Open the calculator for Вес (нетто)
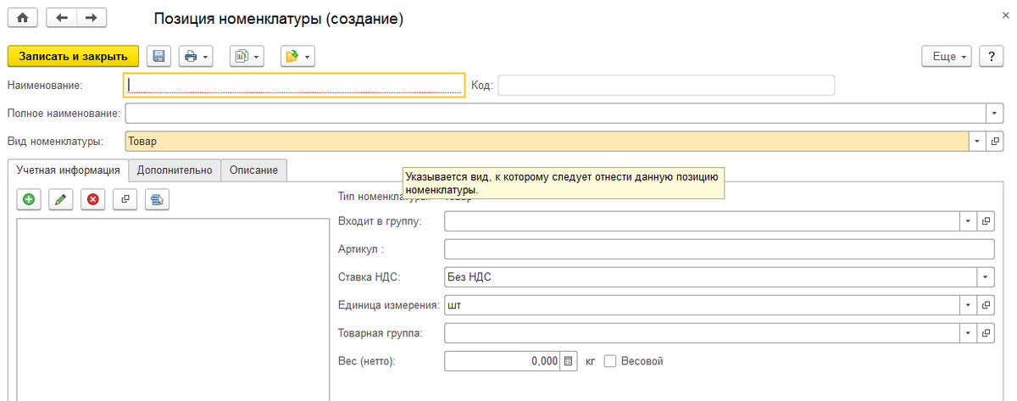This screenshot has width=1017, height=401. click(x=569, y=361)
